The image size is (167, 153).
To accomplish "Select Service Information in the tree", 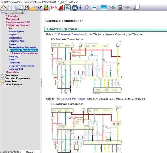I will coord(15,13).
